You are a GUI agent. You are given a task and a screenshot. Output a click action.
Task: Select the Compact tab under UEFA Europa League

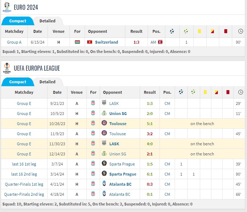[x=18, y=82]
